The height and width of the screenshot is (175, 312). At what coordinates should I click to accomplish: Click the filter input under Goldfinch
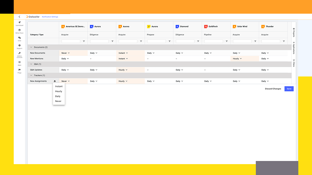coord(213,41)
